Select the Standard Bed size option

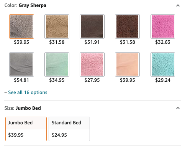(69, 129)
